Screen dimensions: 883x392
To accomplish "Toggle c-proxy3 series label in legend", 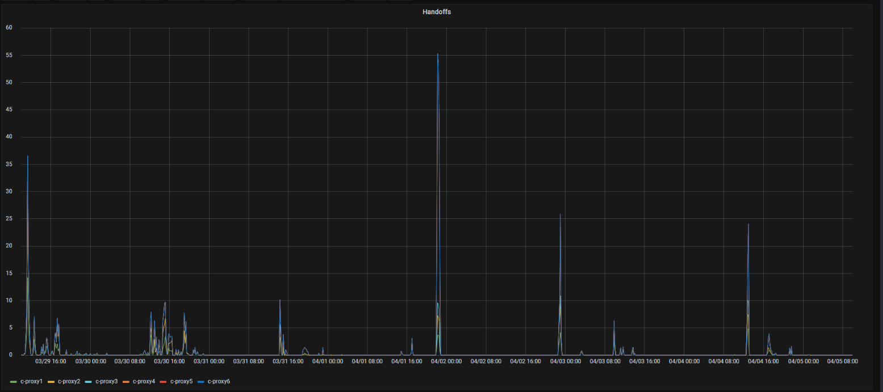I will (x=106, y=381).
